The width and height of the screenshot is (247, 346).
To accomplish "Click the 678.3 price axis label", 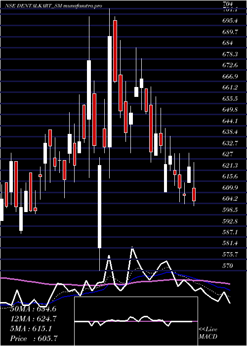I will (230, 54).
